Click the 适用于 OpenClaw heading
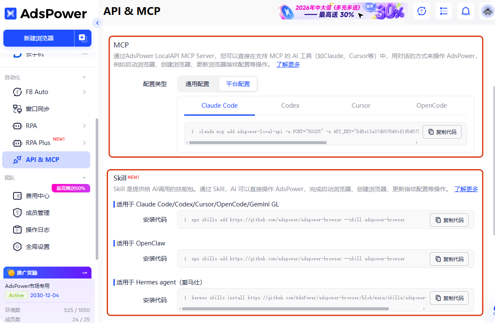 pyautogui.click(x=141, y=243)
